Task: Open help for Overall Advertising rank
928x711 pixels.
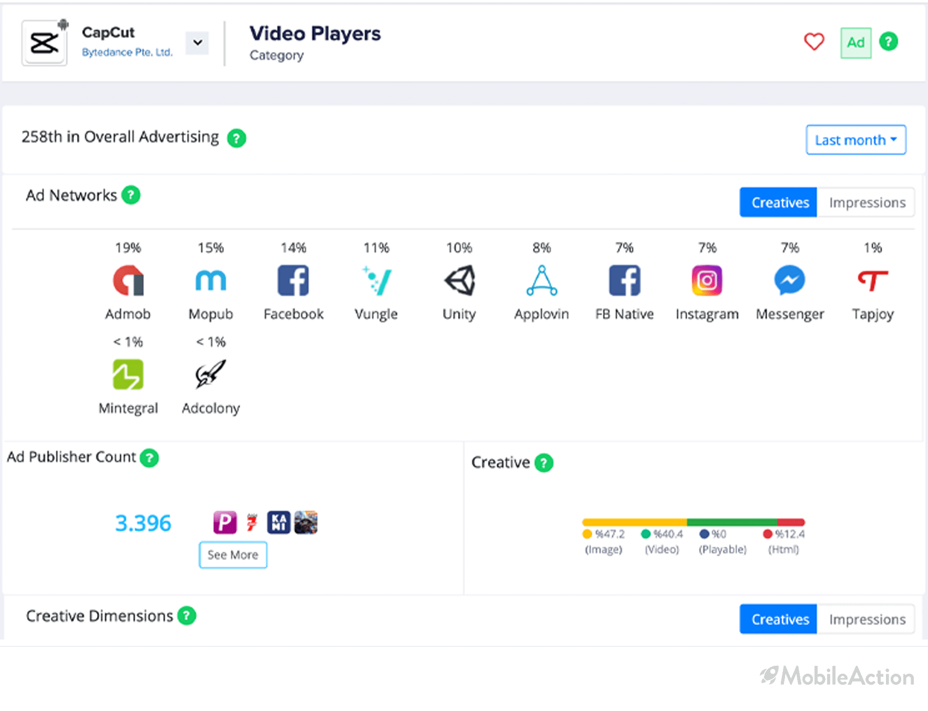Action: [x=236, y=138]
